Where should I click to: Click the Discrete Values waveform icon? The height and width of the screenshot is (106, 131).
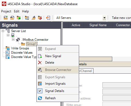pos(8,53)
